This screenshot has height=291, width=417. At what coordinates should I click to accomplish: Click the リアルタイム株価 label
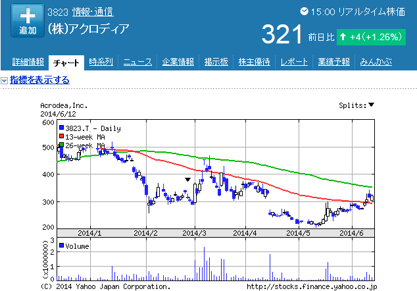click(372, 12)
